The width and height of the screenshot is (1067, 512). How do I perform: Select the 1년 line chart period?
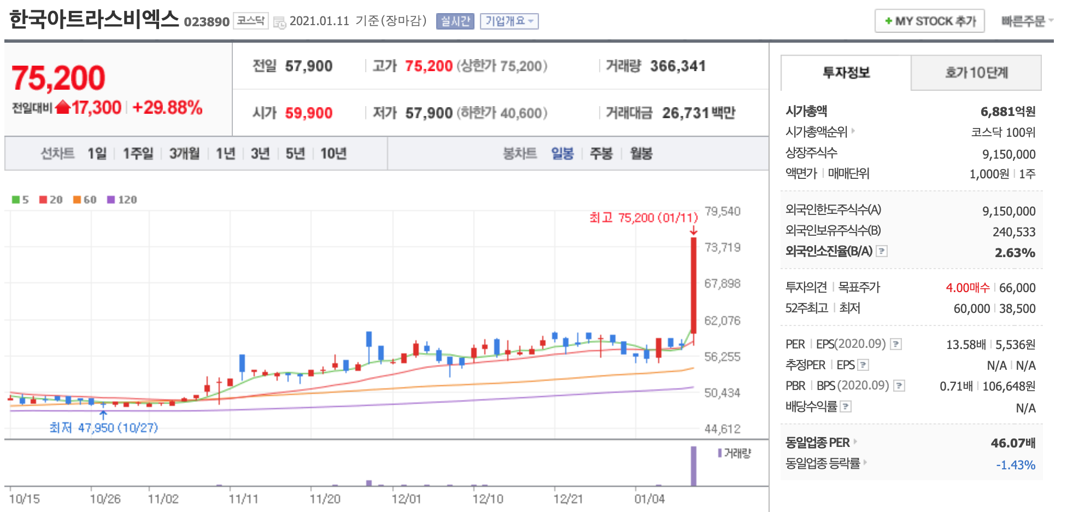(225, 153)
